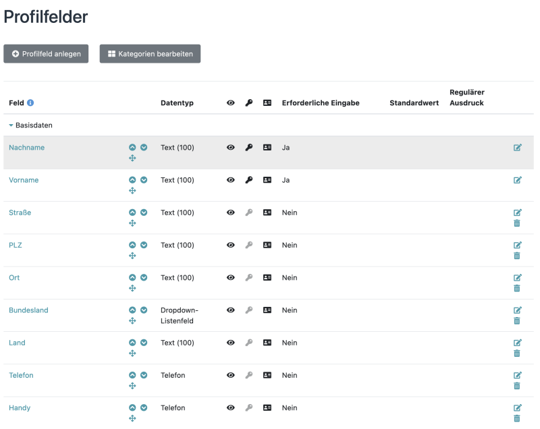Toggle the key icon for Vorname
This screenshot has height=429, width=540.
248,180
